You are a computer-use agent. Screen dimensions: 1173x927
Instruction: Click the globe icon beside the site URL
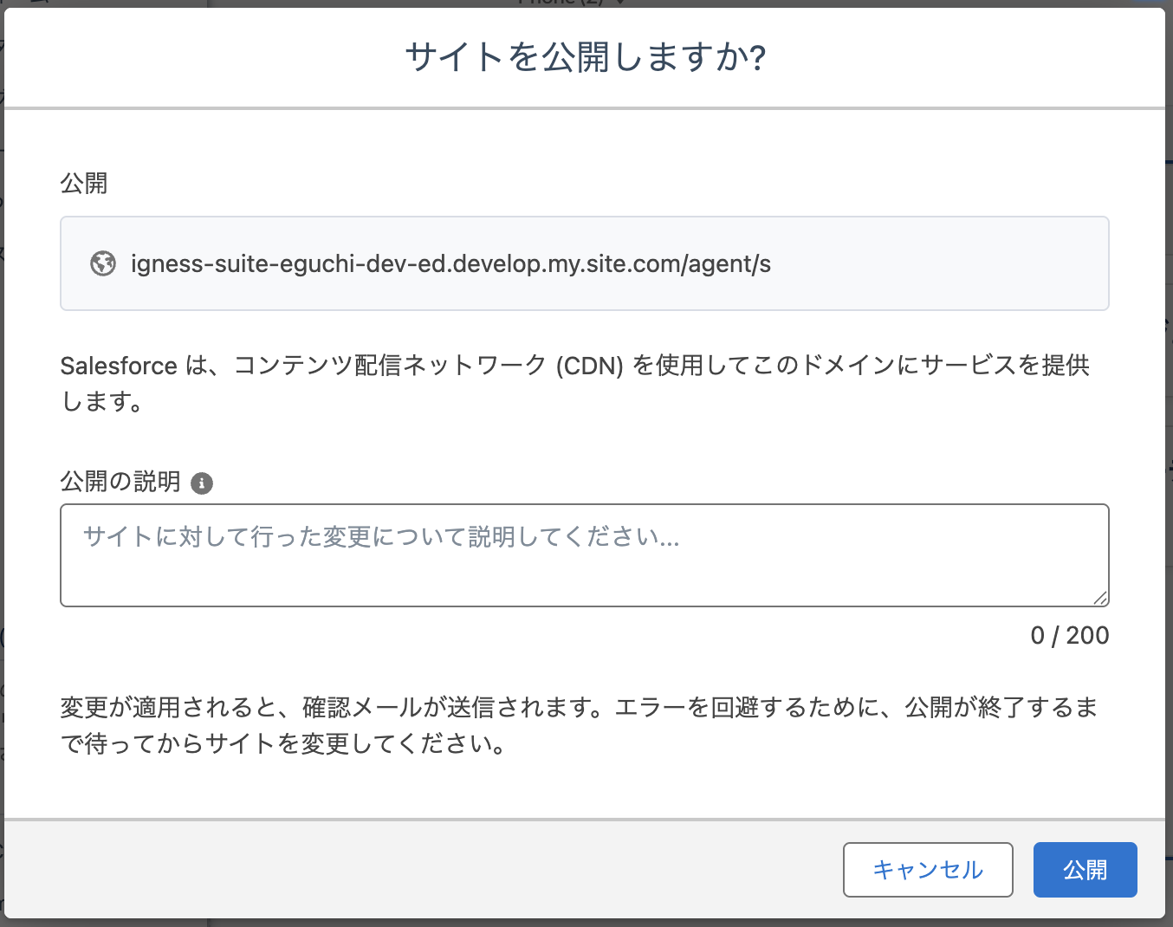click(103, 263)
